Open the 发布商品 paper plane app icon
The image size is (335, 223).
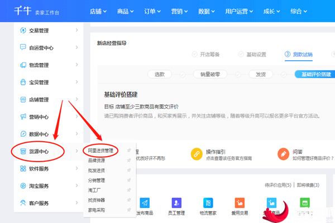145,203
